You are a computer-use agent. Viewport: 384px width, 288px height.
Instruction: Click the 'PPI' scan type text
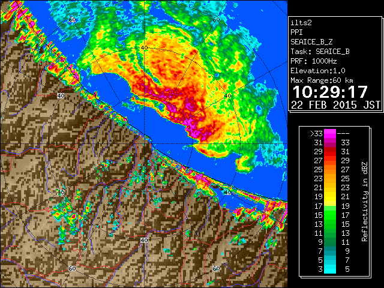pos(296,32)
